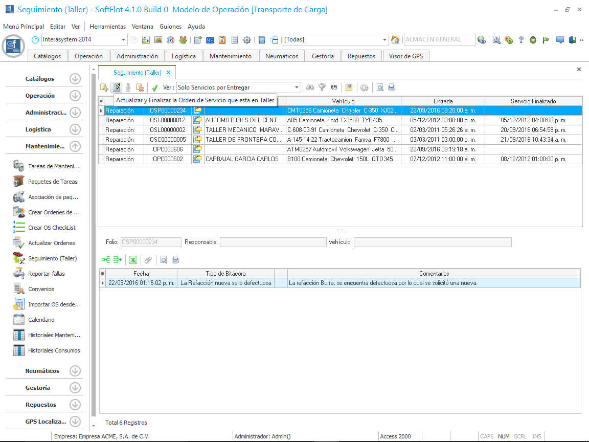Export bitácora to Excel with the green icon
Viewport: 589px width, 442px height.
click(132, 260)
